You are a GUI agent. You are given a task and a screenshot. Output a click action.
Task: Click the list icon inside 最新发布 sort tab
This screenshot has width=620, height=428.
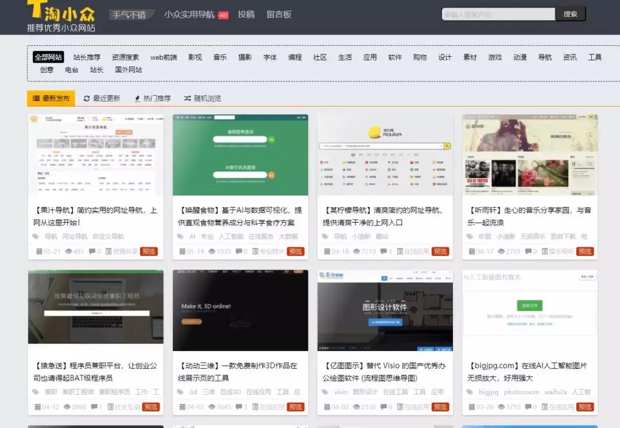(x=36, y=98)
